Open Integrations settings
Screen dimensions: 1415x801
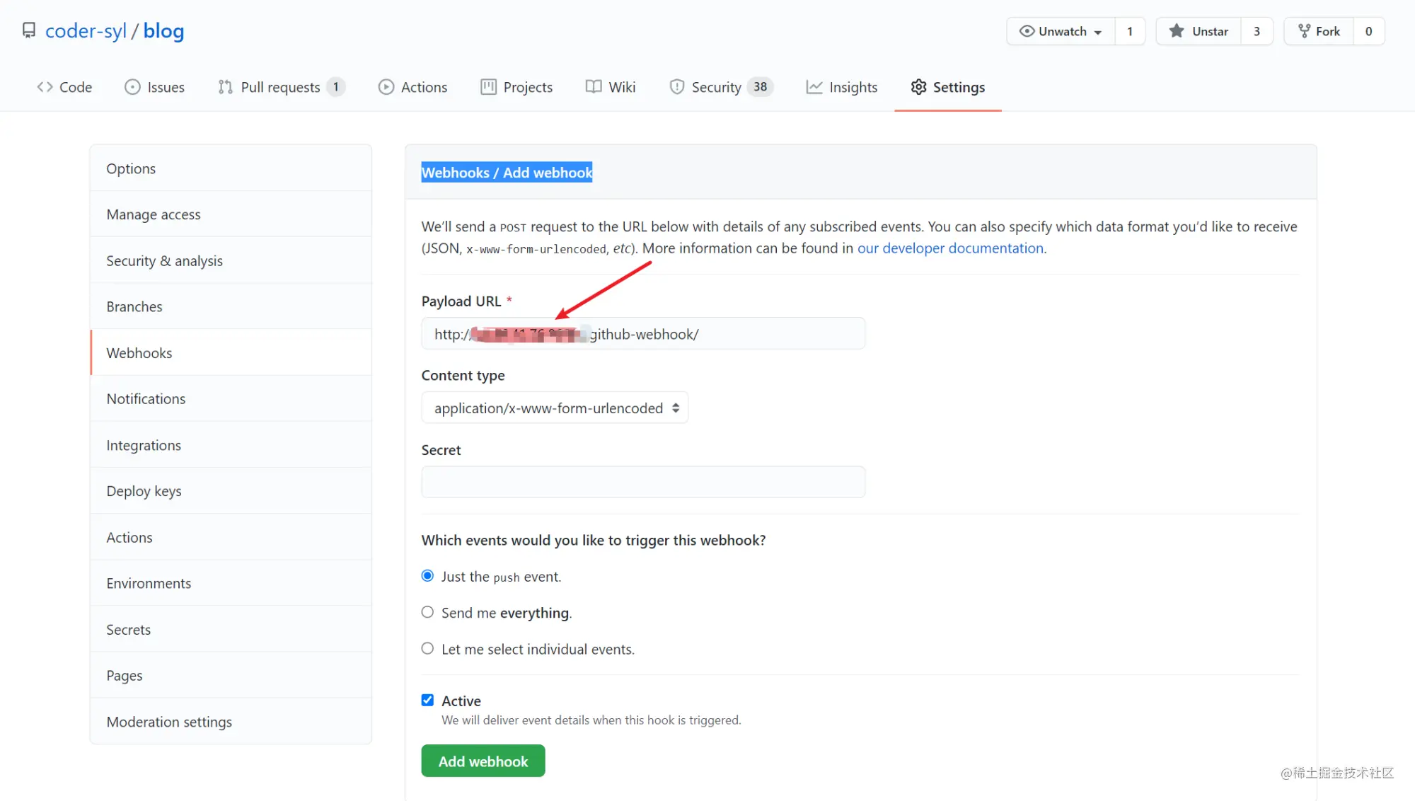[x=231, y=445]
